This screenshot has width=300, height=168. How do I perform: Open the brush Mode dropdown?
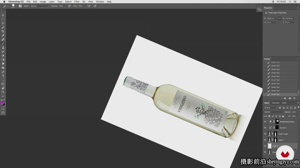[40, 6]
